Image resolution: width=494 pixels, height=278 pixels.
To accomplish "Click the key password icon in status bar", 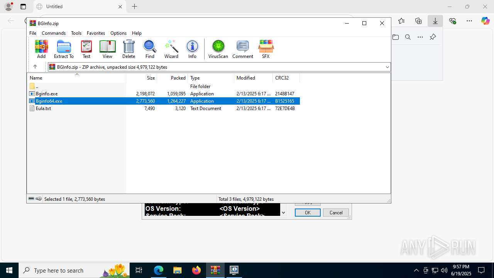I will click(x=39, y=199).
